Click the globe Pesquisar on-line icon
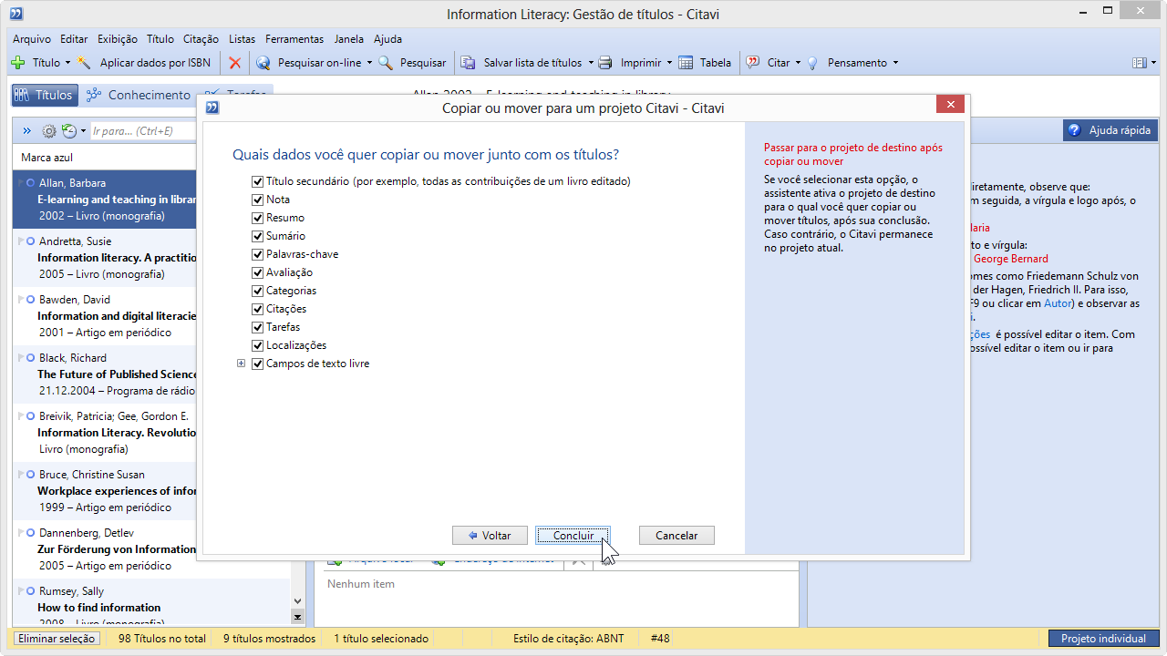 [x=263, y=63]
